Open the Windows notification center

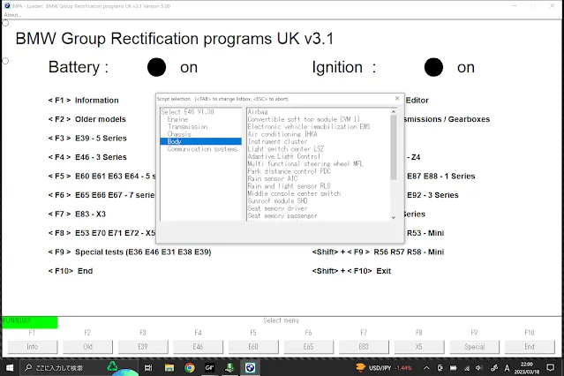tap(551, 368)
